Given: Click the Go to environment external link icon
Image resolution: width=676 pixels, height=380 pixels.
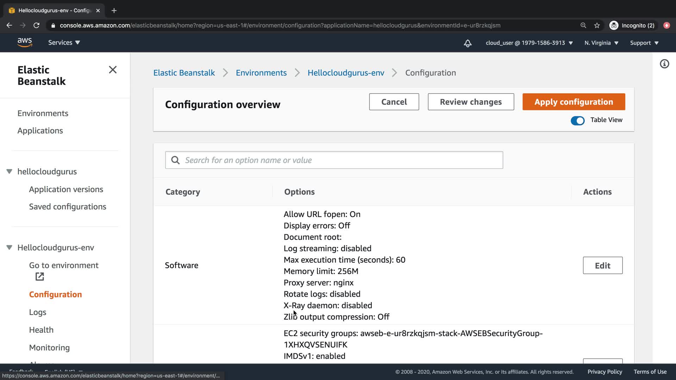Looking at the screenshot, I should pos(40,277).
